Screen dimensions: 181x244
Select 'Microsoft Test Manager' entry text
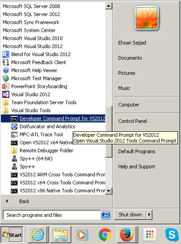click(36, 78)
